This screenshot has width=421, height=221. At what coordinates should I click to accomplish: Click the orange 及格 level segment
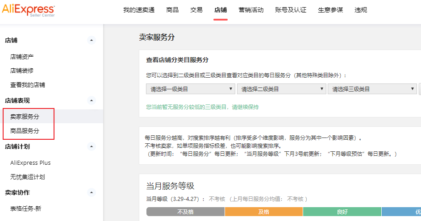coord(263,212)
